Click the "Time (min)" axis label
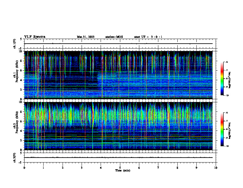 tap(123, 170)
